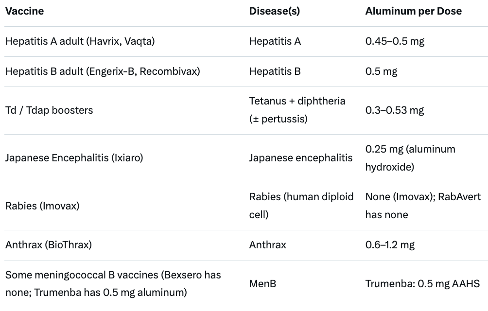The image size is (488, 311).
Task: Click the Rabies (human diploid cell) entry
Action: point(301,206)
